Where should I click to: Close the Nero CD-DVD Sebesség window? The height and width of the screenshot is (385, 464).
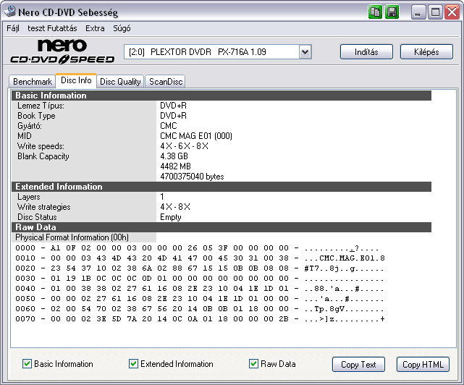click(x=452, y=12)
